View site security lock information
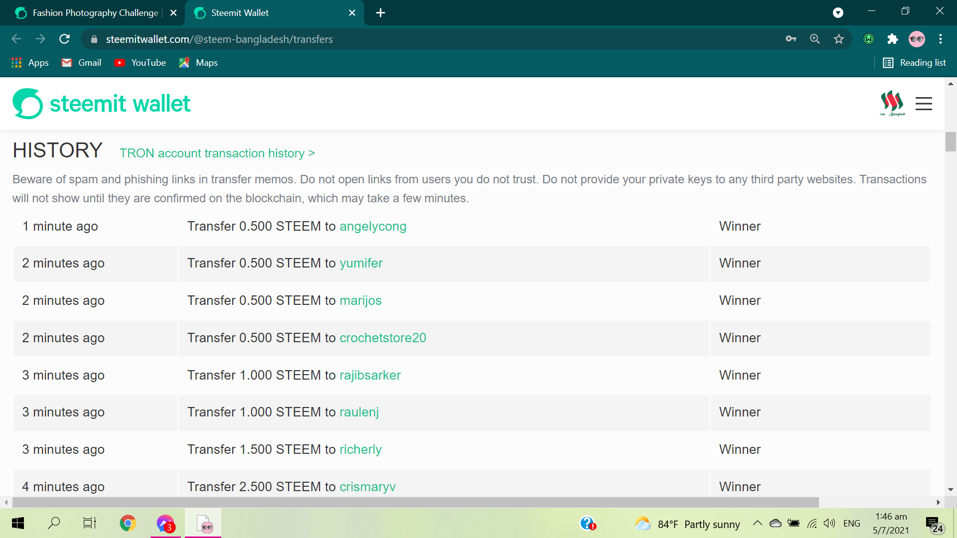957x538 pixels. 94,39
